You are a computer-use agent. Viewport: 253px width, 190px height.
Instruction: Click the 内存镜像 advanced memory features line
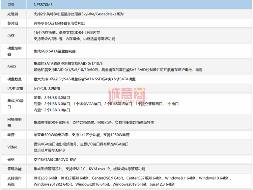point(75,39)
